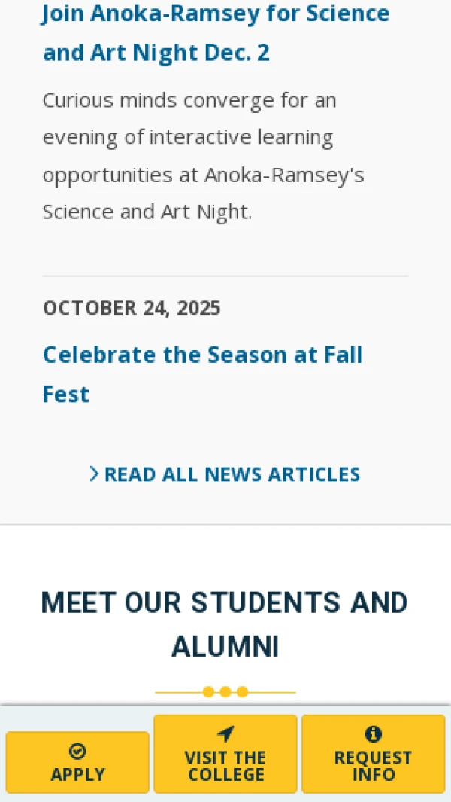Open the Celebrate the Season at Fall Fest article

click(x=202, y=355)
